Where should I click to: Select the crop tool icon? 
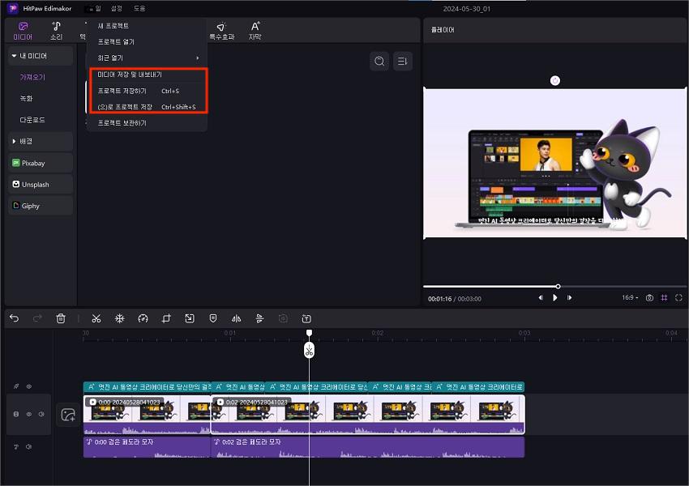pyautogui.click(x=166, y=318)
